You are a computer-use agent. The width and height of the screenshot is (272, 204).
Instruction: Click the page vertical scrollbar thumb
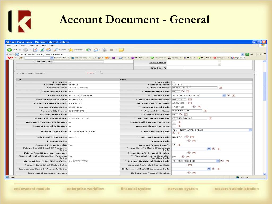point(265,86)
